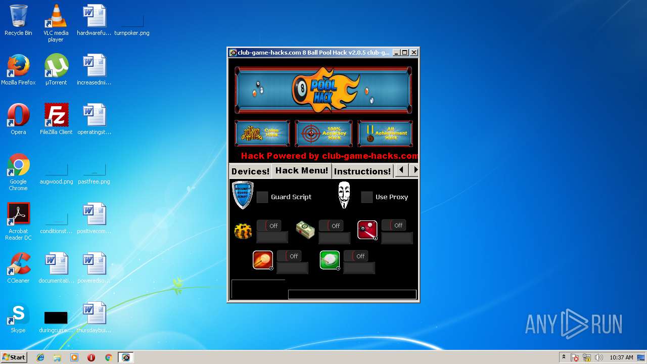The image size is (647, 364).
Task: Select the operatingst... Word document
Action: click(94, 119)
